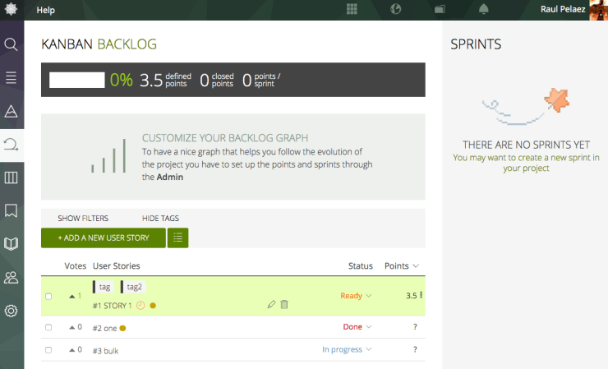608x369 pixels.
Task: Delete Story 1 with the trash icon
Action: pos(284,305)
